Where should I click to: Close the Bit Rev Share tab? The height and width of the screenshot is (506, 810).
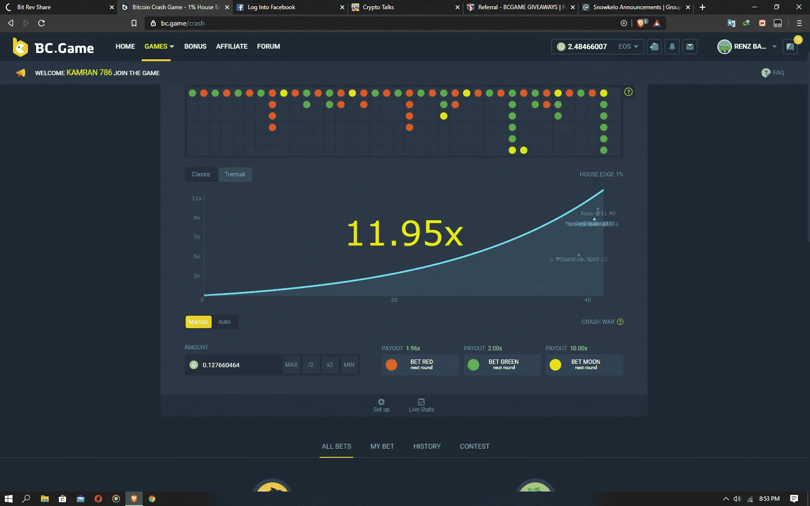coord(111,7)
